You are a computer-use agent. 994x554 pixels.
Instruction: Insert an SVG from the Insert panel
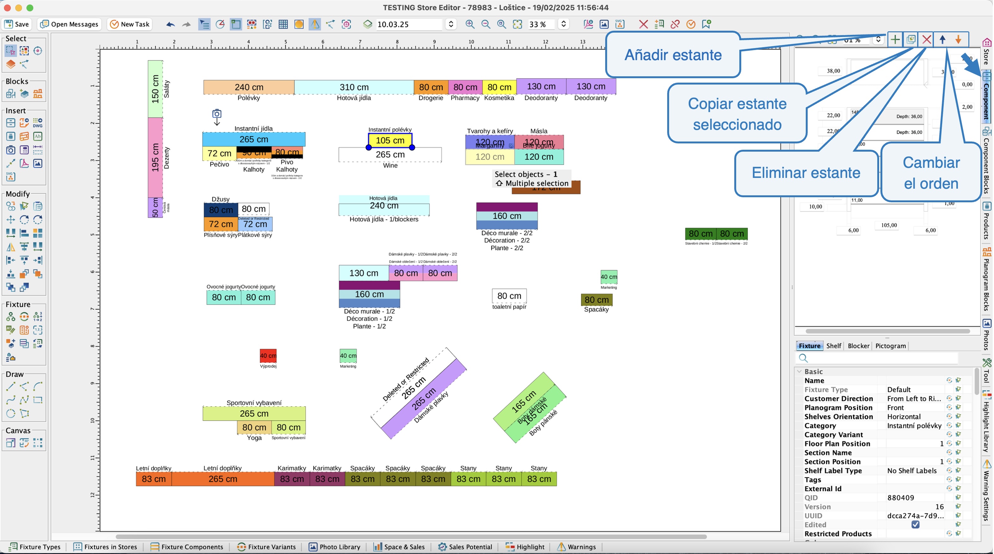click(x=10, y=177)
